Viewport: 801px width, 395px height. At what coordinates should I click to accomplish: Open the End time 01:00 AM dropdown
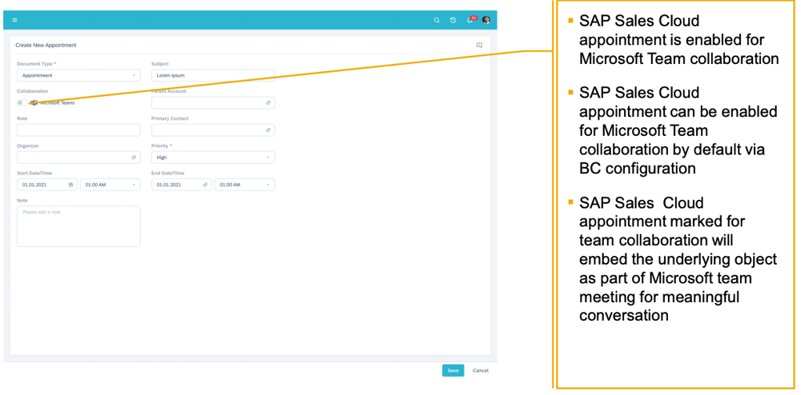(x=244, y=185)
